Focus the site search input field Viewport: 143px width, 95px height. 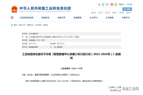(107, 9)
